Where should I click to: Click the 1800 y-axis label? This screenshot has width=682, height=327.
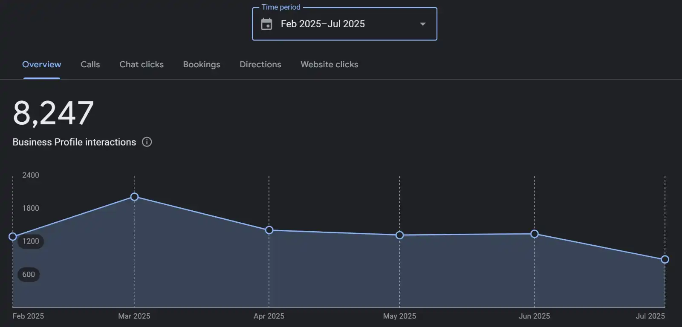(31, 208)
